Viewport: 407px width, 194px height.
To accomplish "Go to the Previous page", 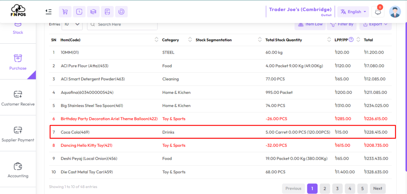I will 293,188.
